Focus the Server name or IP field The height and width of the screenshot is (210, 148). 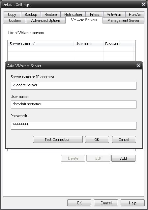click(74, 86)
